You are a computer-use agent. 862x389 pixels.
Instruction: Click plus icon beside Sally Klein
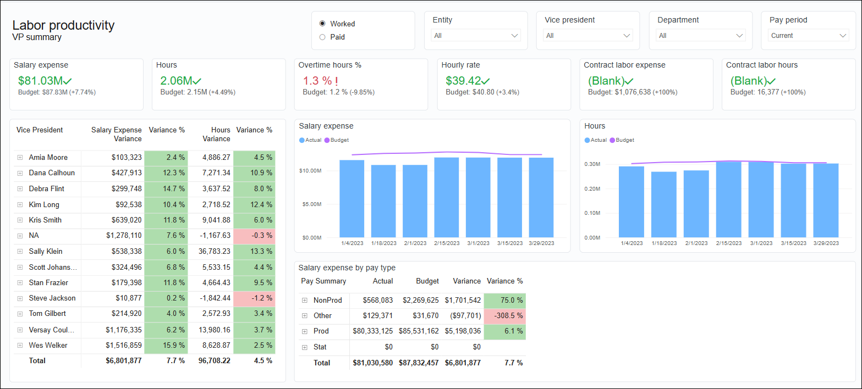(x=20, y=252)
